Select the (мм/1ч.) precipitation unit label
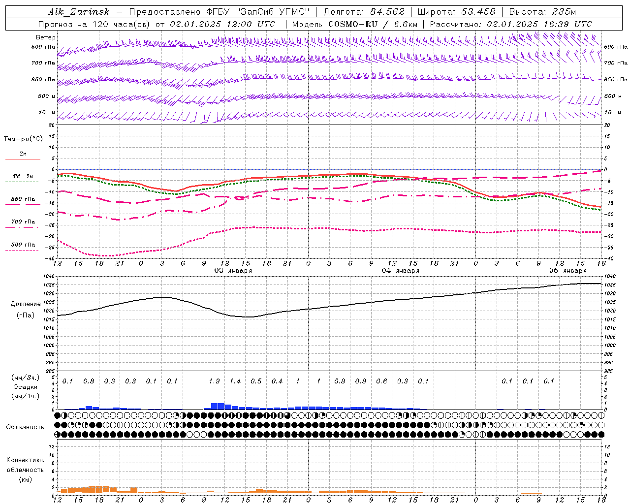Image resolution: width=630 pixels, height=504 pixels. [26, 396]
